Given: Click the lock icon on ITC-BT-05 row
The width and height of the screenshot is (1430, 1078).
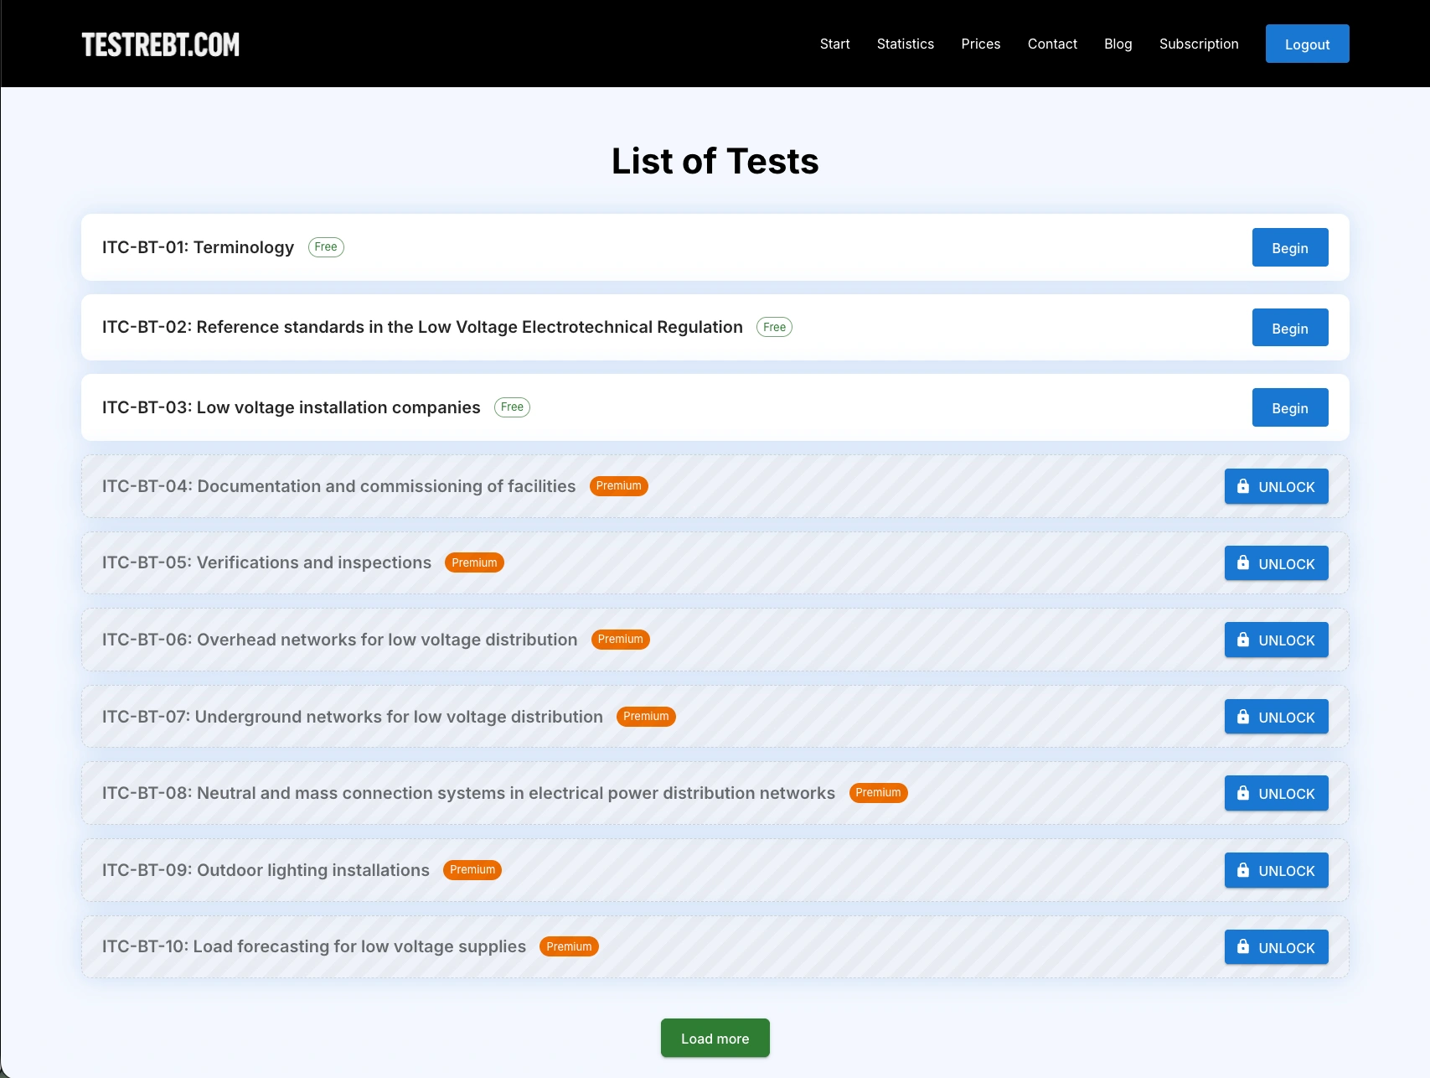Looking at the screenshot, I should pos(1242,563).
